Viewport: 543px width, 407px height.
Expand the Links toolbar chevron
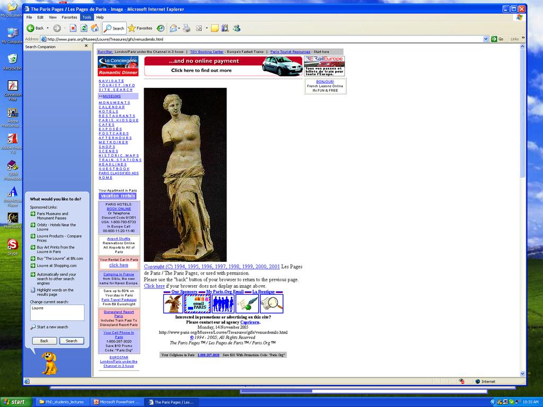coord(523,38)
